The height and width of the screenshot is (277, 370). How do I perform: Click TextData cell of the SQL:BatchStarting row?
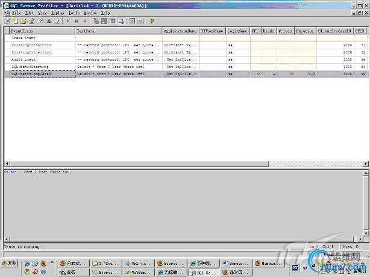coord(119,67)
